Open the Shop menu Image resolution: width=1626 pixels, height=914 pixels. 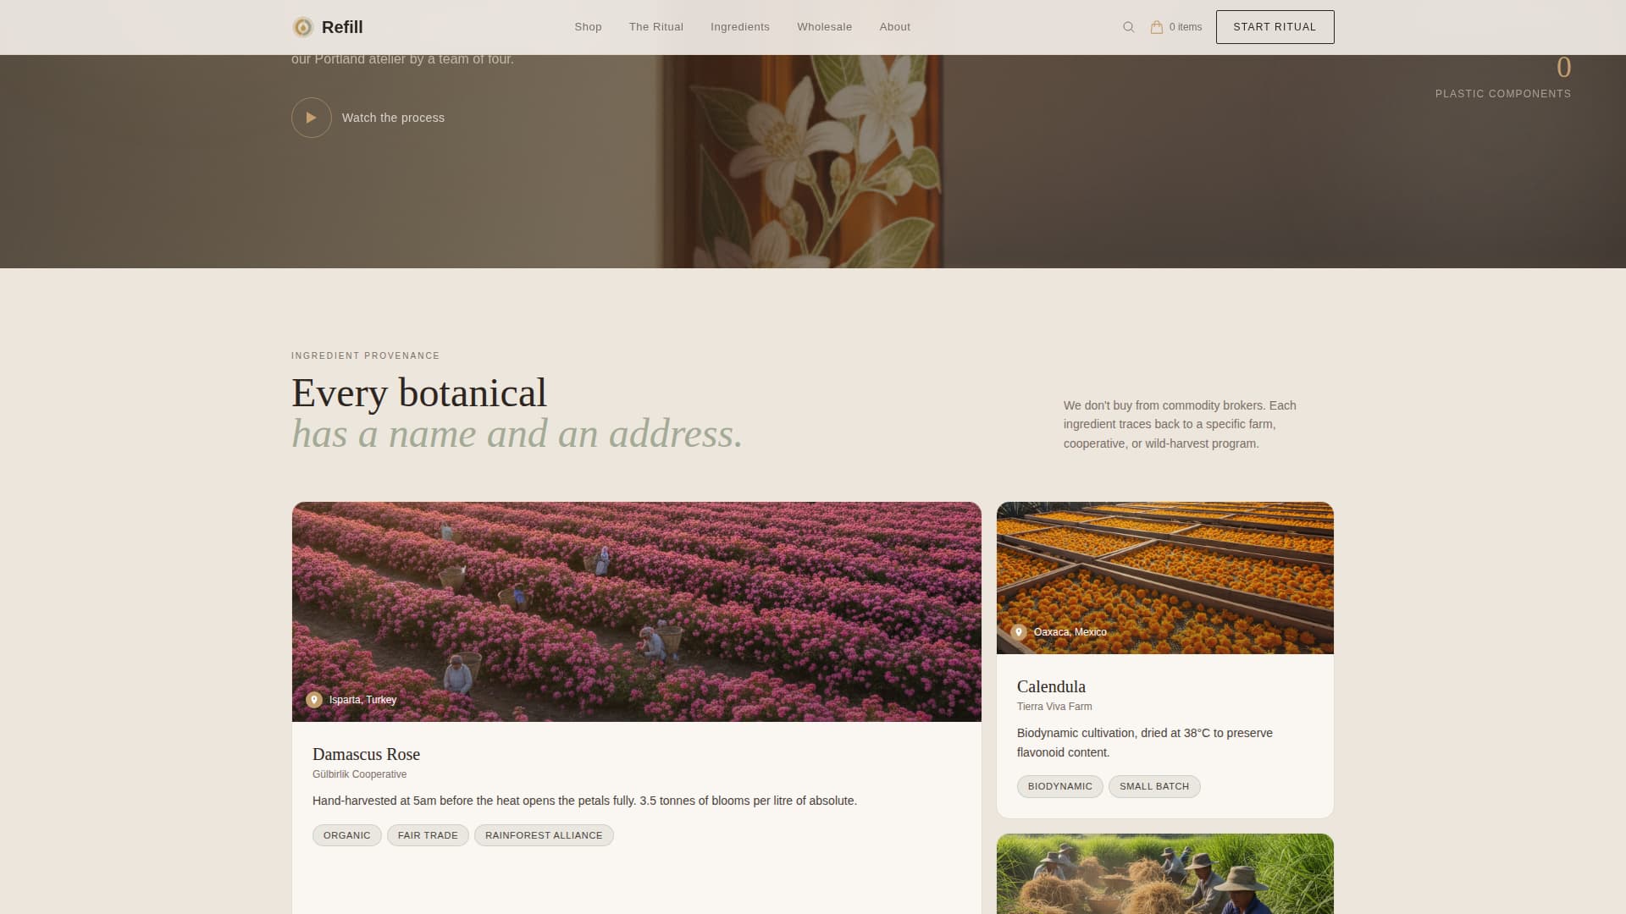pyautogui.click(x=588, y=26)
